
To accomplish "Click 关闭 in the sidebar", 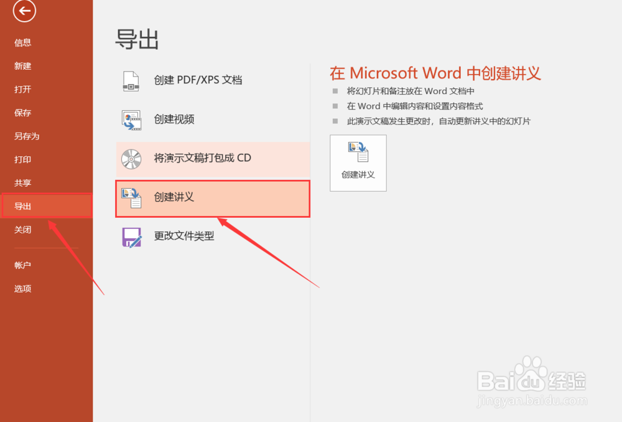I will pos(22,230).
